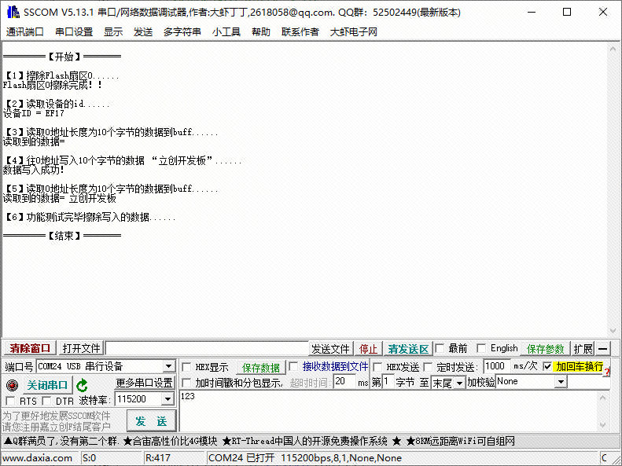
Task: Click the SSCOM app icon in title bar
Action: tap(11, 12)
